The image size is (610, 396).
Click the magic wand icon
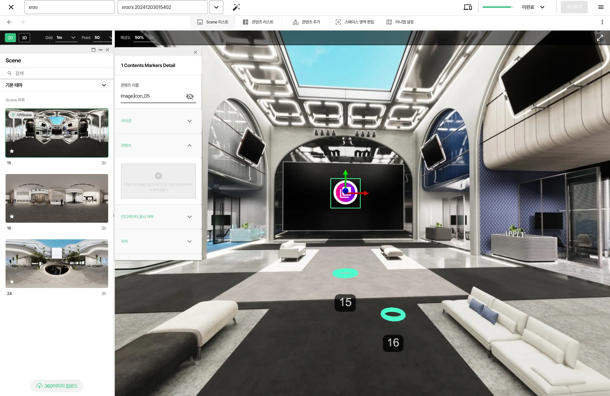[236, 7]
